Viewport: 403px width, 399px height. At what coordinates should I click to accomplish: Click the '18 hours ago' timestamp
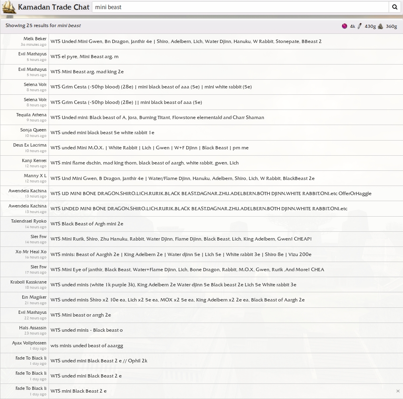coord(36,288)
